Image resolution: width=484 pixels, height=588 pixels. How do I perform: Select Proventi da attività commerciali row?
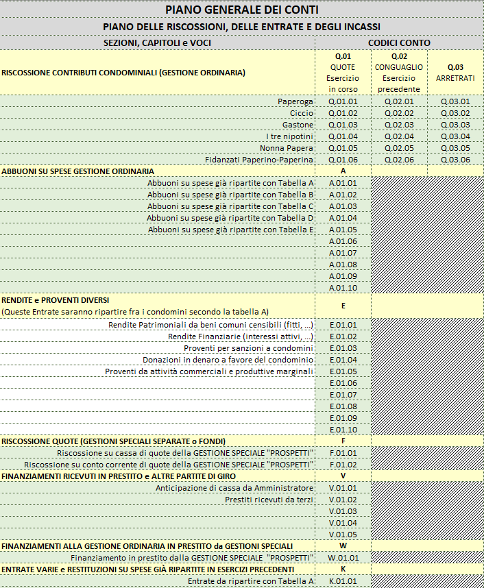coord(157,371)
